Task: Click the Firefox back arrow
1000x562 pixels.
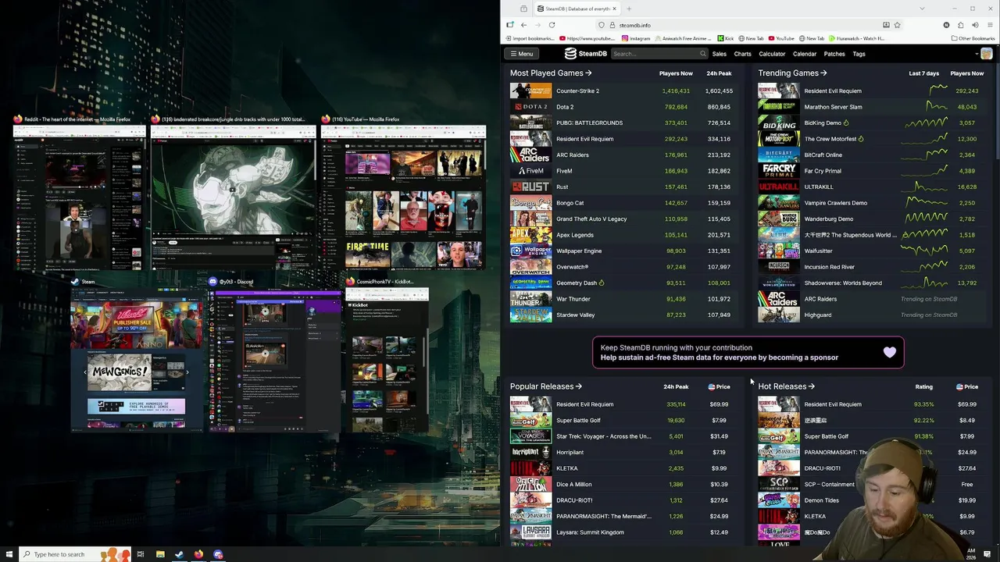Action: [523, 25]
